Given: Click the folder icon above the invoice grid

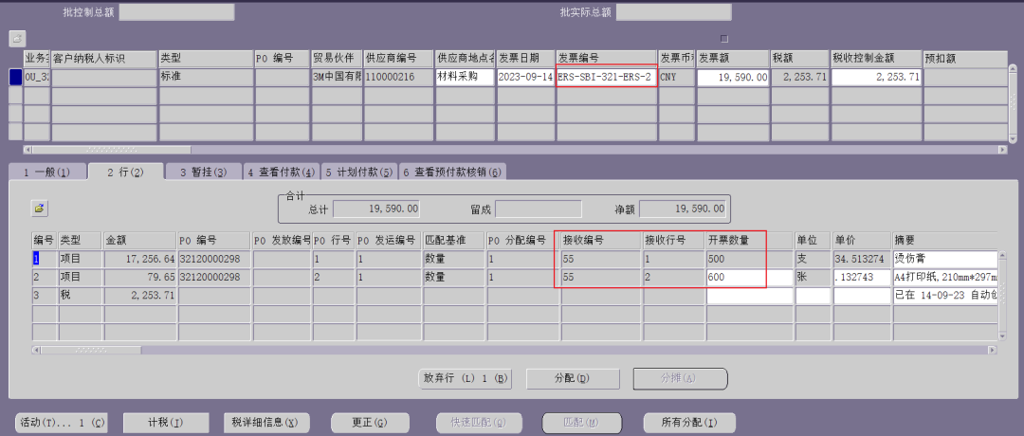Looking at the screenshot, I should tap(16, 39).
